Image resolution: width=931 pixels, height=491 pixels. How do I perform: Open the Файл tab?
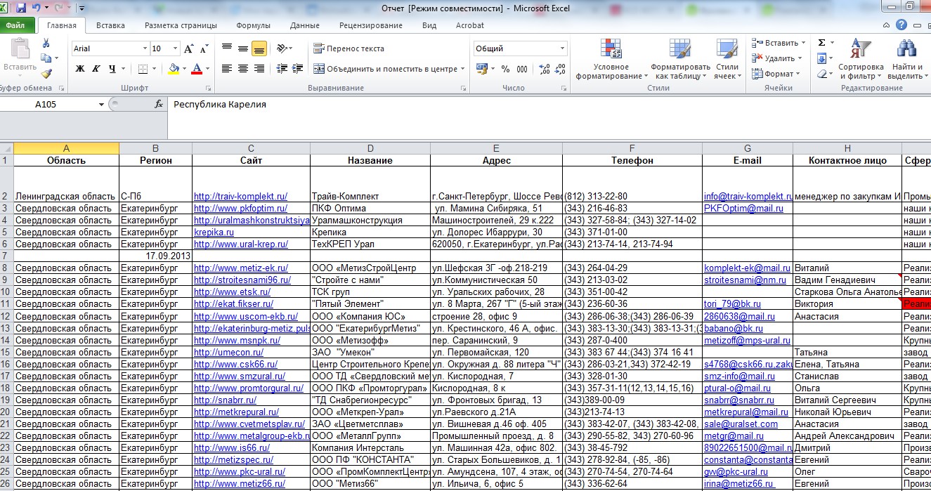pyautogui.click(x=15, y=25)
